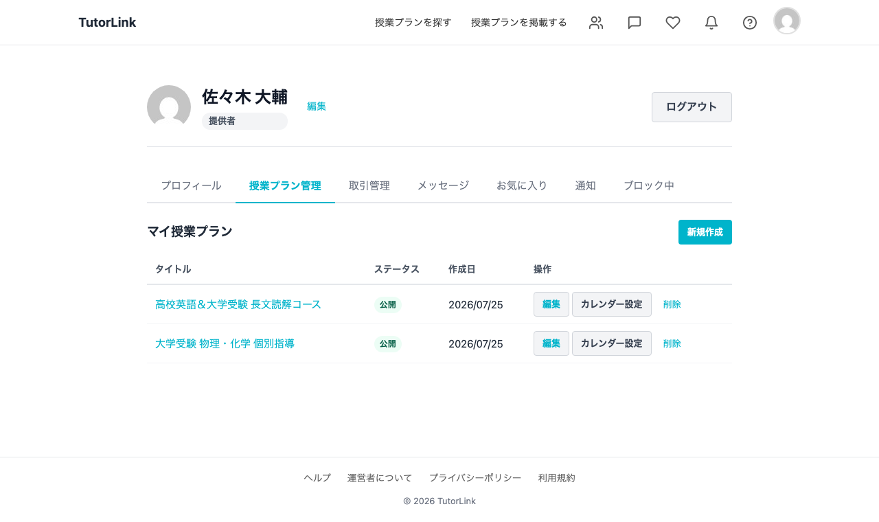The image size is (879, 522).
Task: Open the 運営者について footer link
Action: pyautogui.click(x=380, y=478)
